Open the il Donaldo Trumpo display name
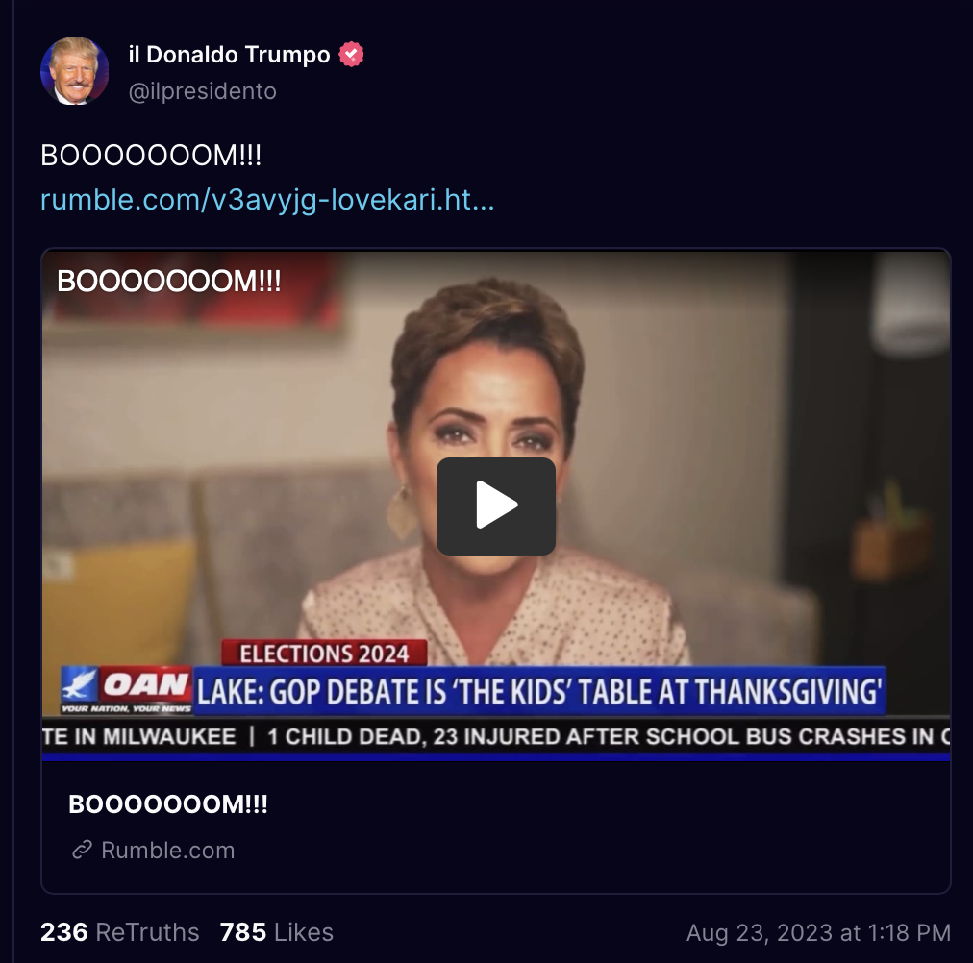The image size is (973, 963). click(x=229, y=55)
